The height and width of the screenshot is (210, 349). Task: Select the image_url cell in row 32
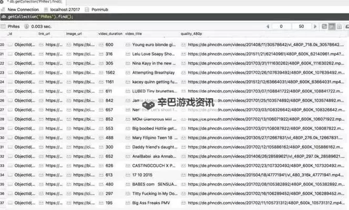[x=84, y=156]
